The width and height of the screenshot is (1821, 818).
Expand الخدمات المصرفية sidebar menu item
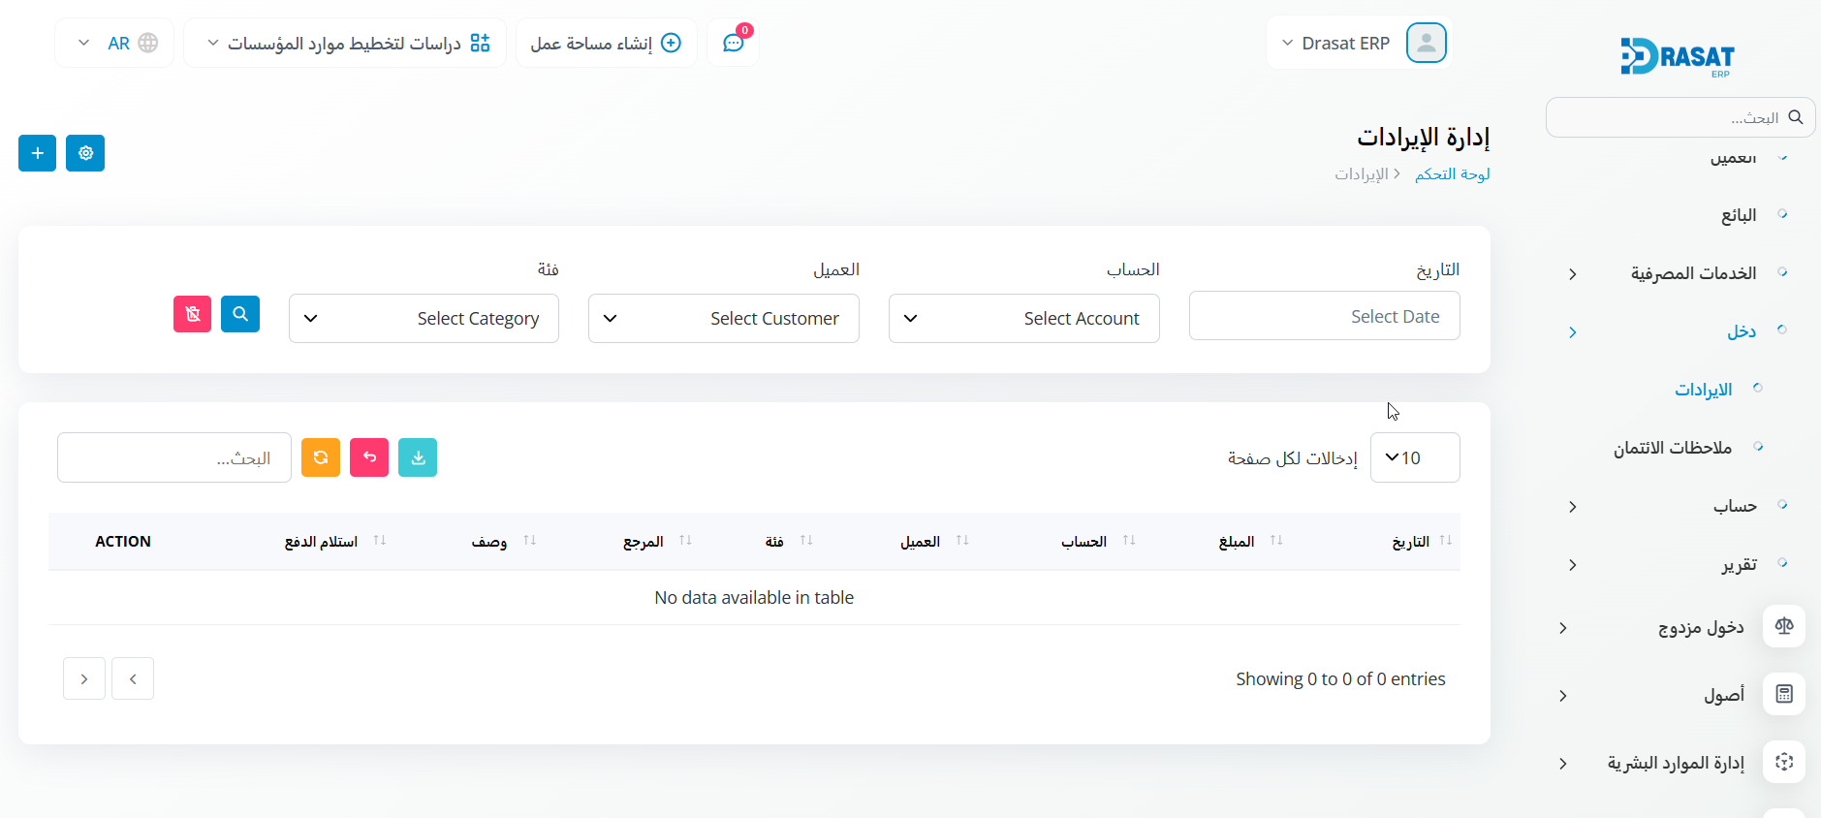pyautogui.click(x=1692, y=273)
